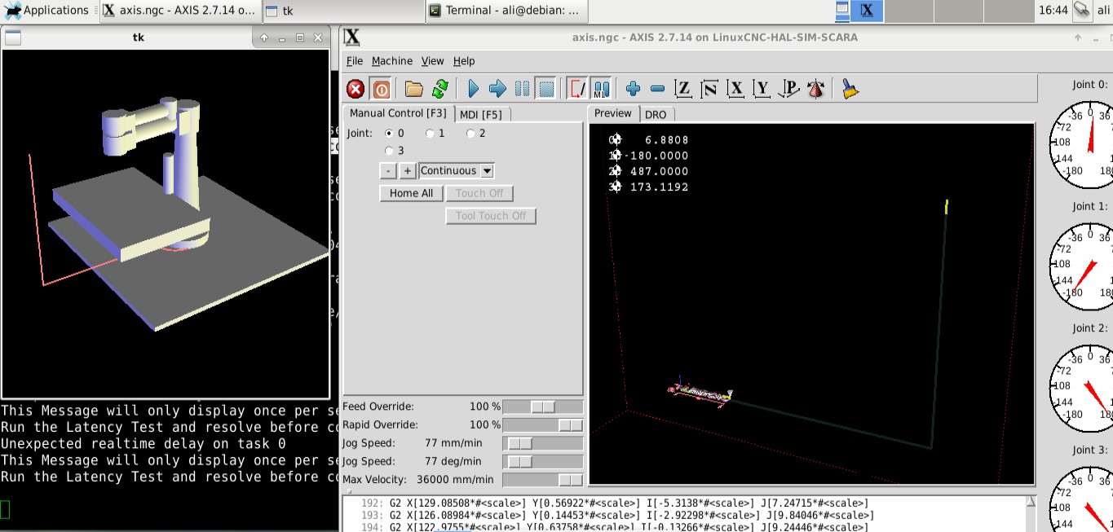Screen dimensions: 1113x532
Task: Switch to the front Y view icon
Action: click(x=762, y=89)
